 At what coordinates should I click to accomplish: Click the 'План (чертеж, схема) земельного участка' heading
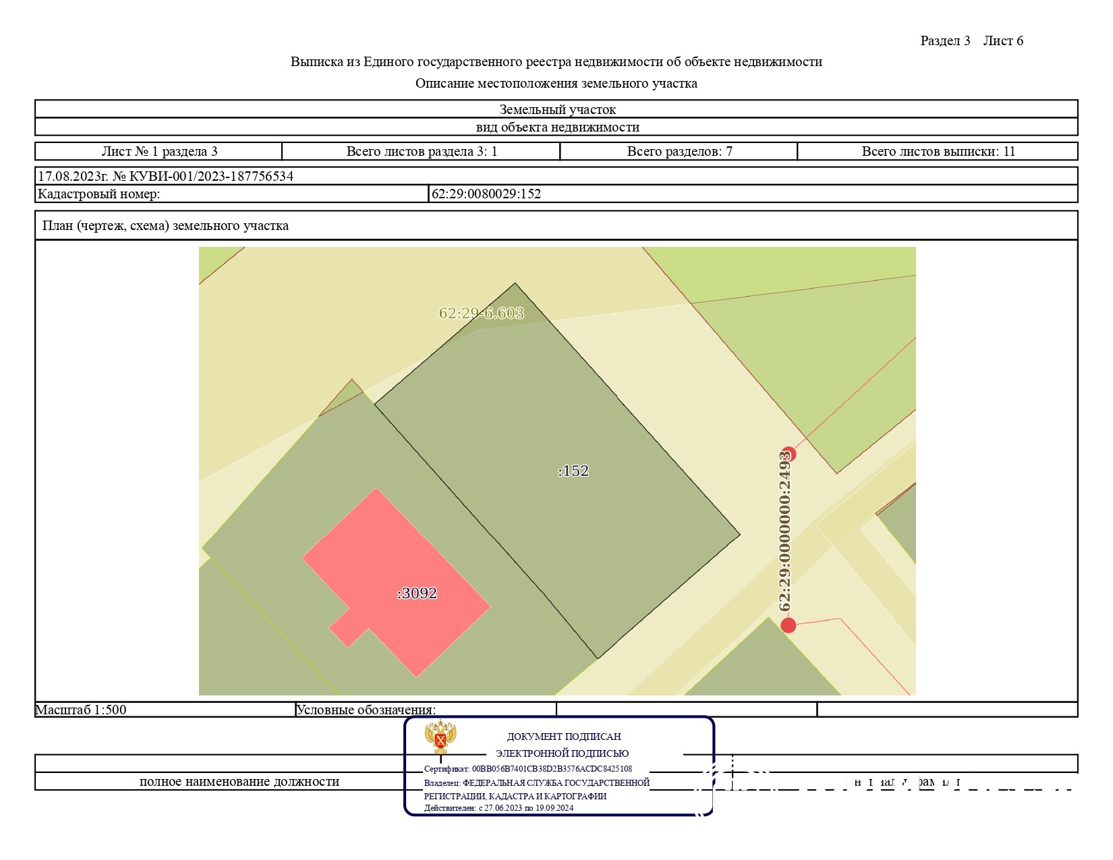pyautogui.click(x=165, y=225)
